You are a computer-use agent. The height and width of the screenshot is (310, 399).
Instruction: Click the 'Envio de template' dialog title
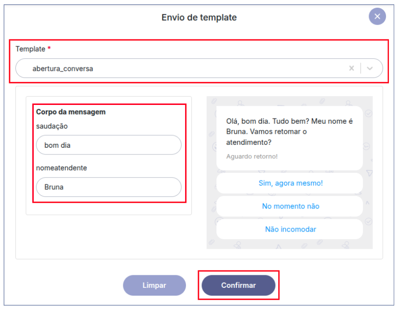(x=199, y=18)
